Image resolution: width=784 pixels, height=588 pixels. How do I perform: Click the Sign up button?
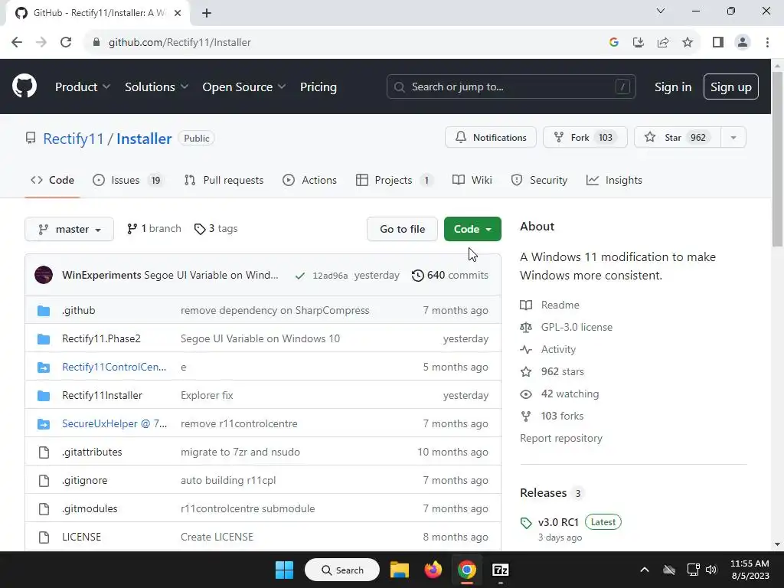click(x=730, y=87)
